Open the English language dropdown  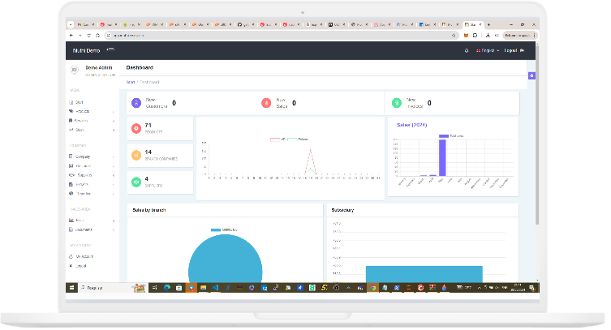pos(486,51)
